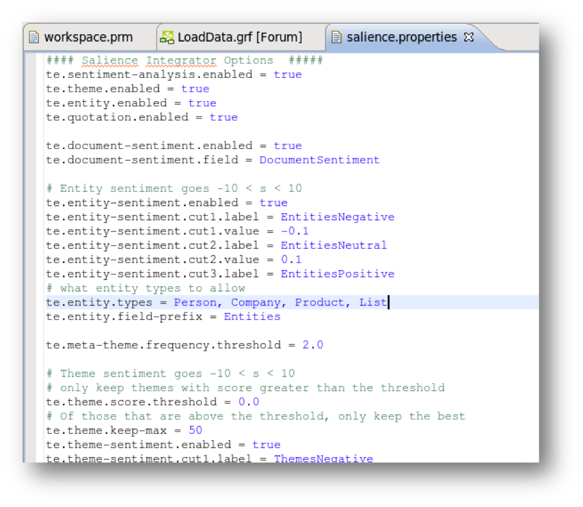Click the DocumentSentiment field value
This screenshot has height=507, width=583.
tap(319, 160)
